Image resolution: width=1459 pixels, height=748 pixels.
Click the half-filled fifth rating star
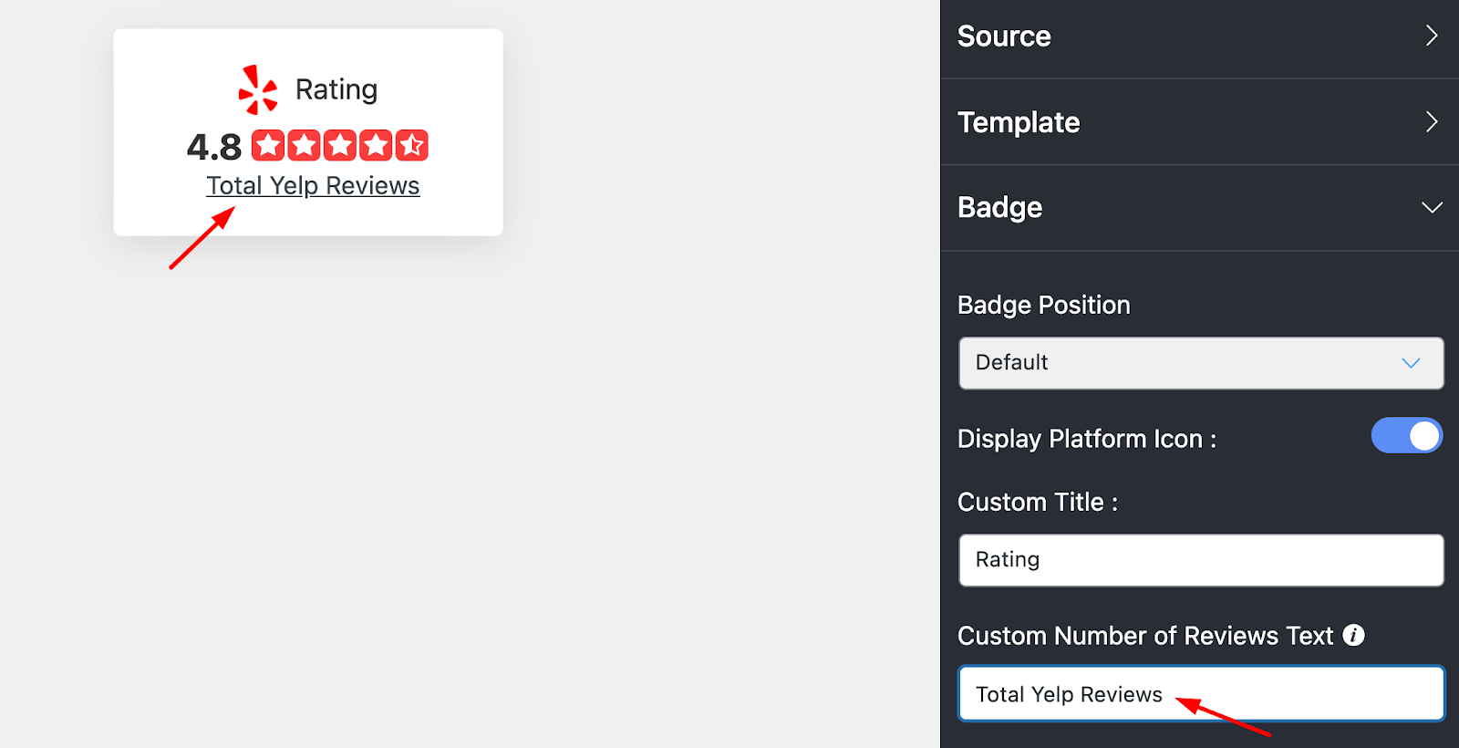[x=411, y=145]
